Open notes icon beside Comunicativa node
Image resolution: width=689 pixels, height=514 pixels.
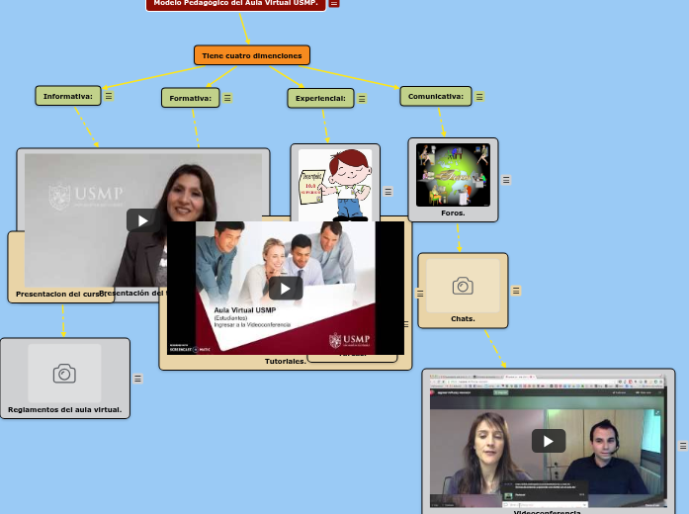pyautogui.click(x=479, y=97)
